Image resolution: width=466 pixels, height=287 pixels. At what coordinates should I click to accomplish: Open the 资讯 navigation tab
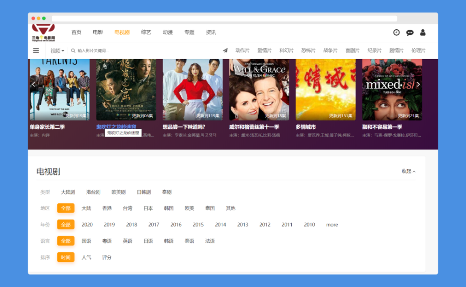[x=211, y=33]
